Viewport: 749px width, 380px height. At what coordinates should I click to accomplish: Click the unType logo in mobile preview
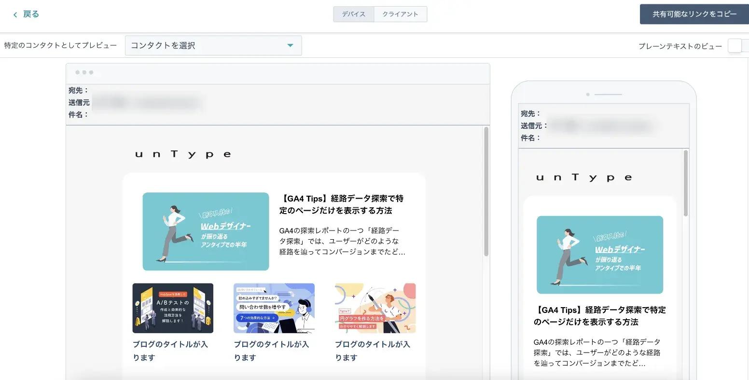coord(584,177)
